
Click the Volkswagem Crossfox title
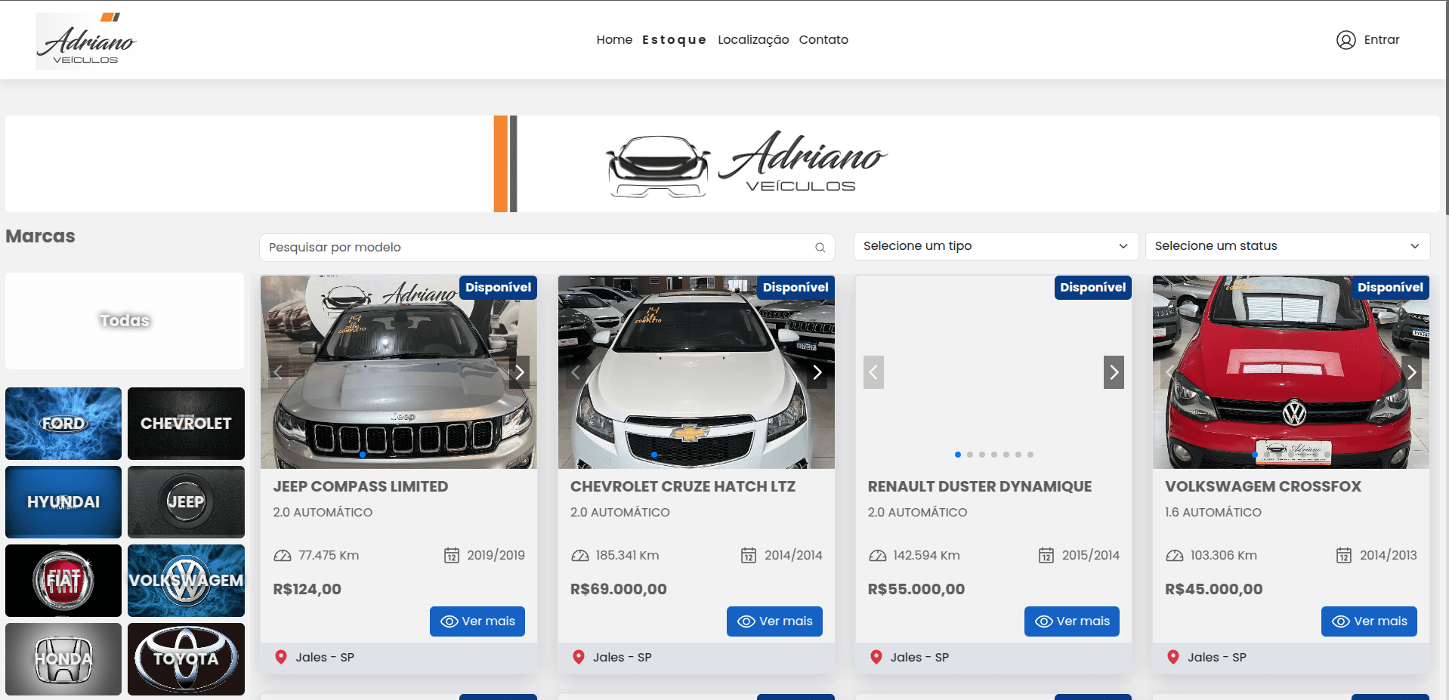(1263, 487)
